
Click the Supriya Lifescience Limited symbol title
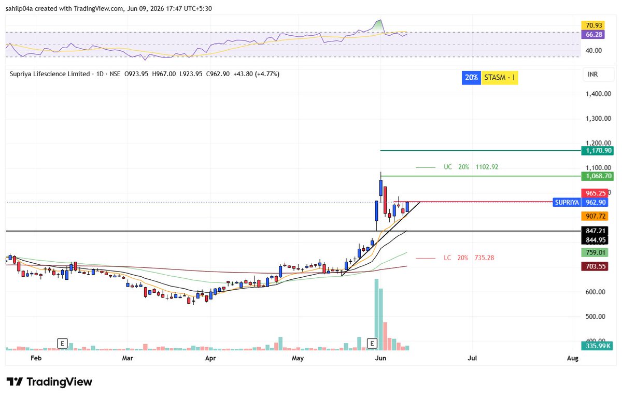pos(50,74)
